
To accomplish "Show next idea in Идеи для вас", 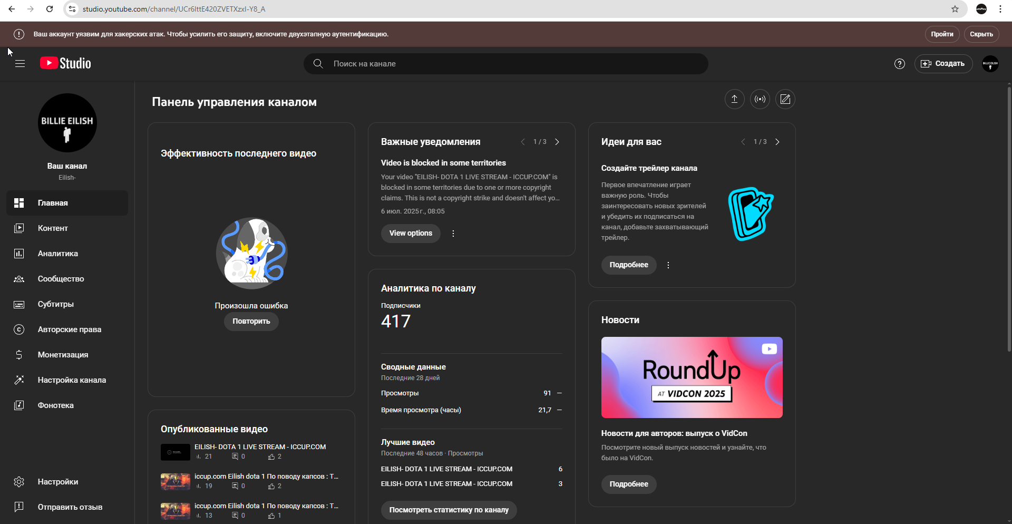I will tap(777, 142).
